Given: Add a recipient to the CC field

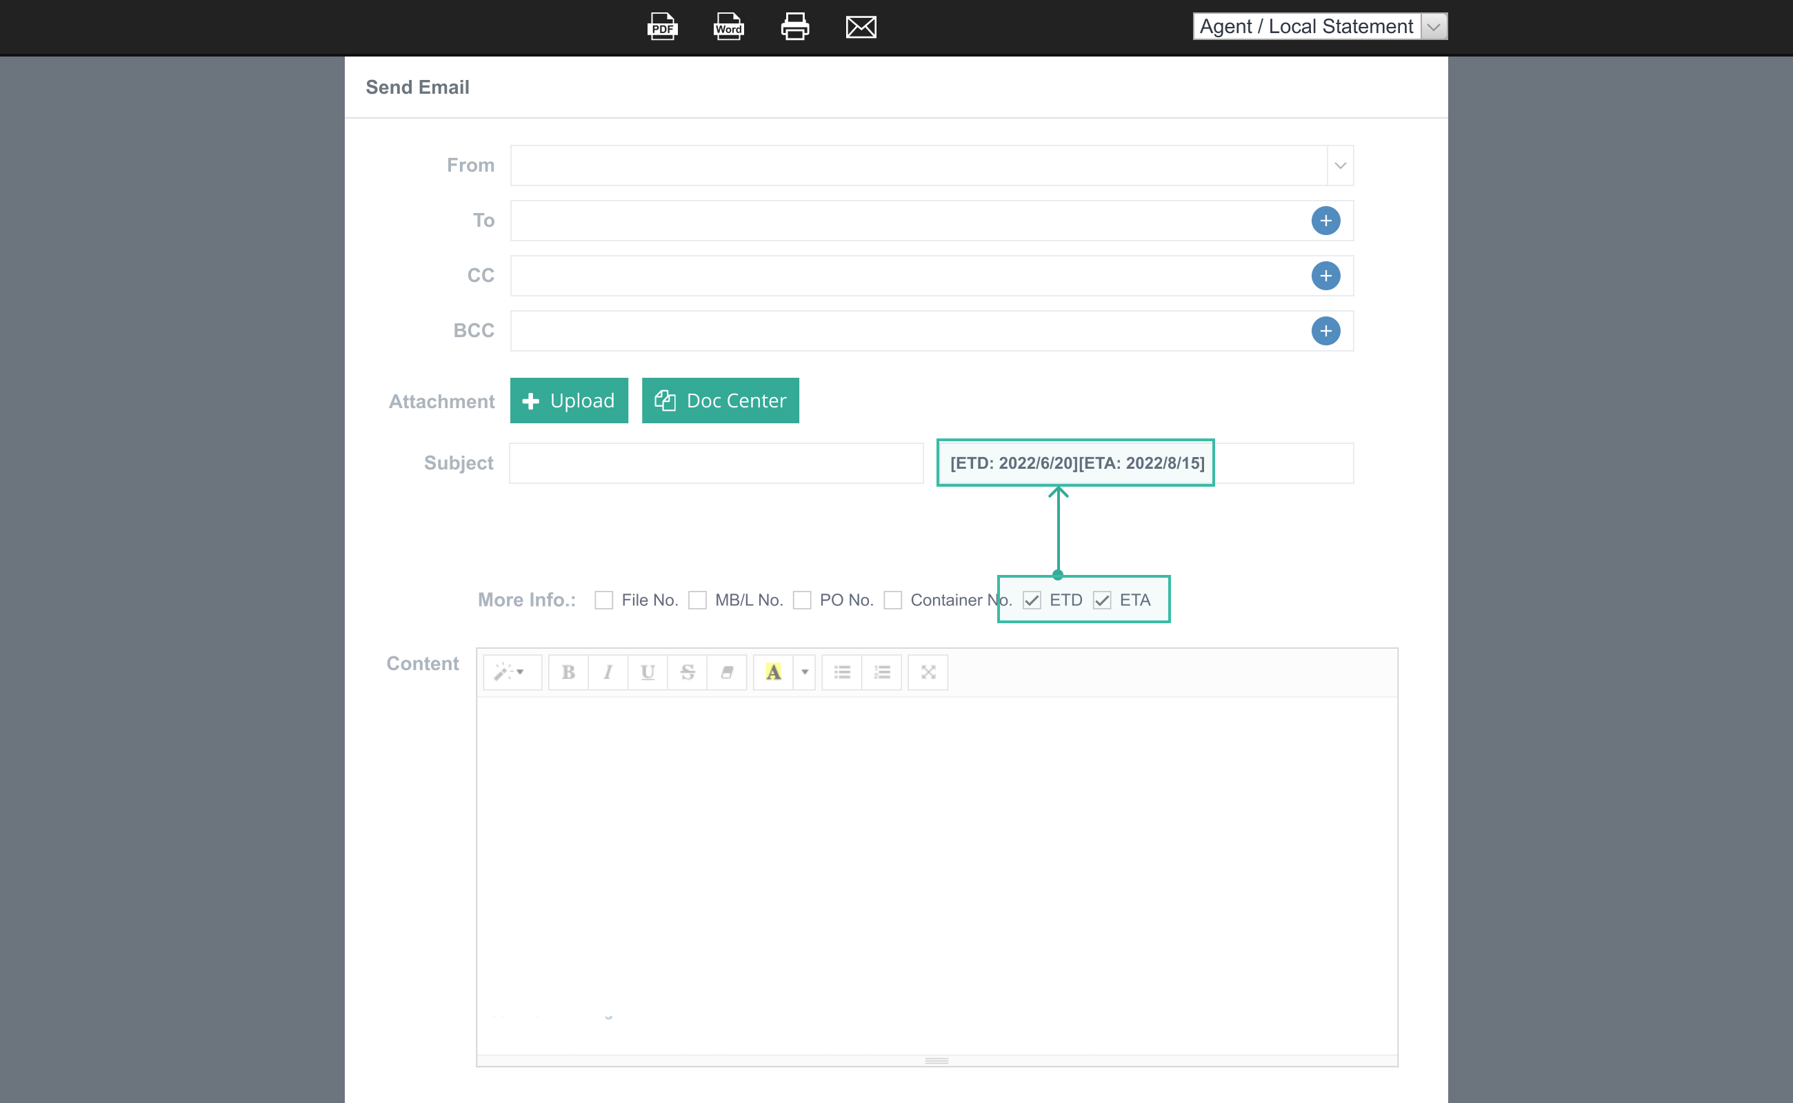Looking at the screenshot, I should (1325, 276).
